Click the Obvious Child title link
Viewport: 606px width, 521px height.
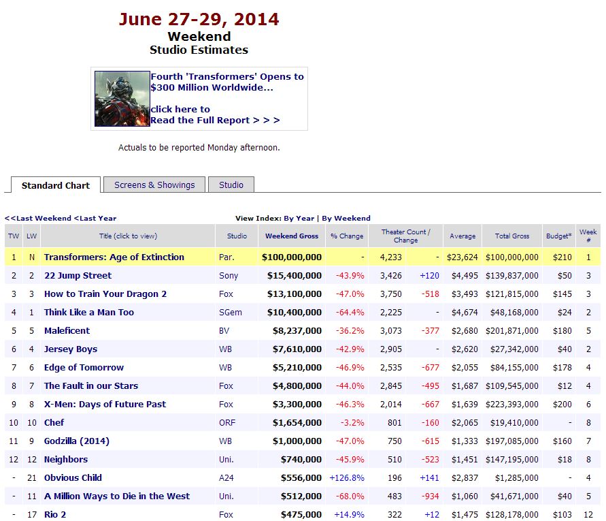[x=73, y=477]
